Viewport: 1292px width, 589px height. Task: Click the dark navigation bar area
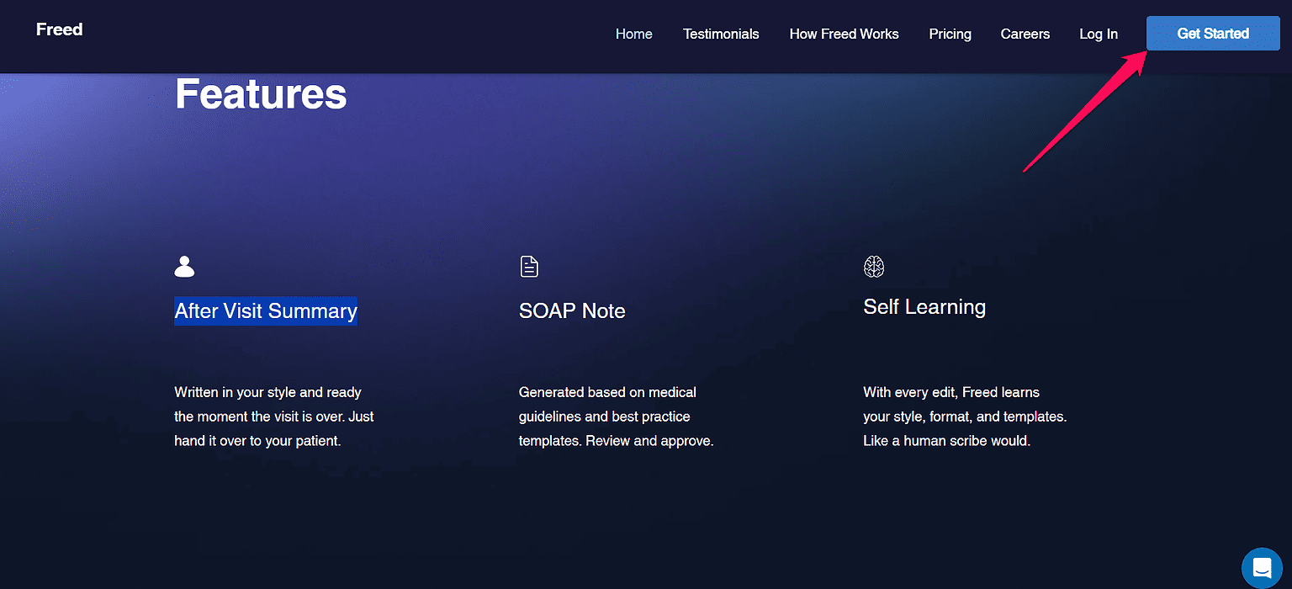[x=379, y=34]
